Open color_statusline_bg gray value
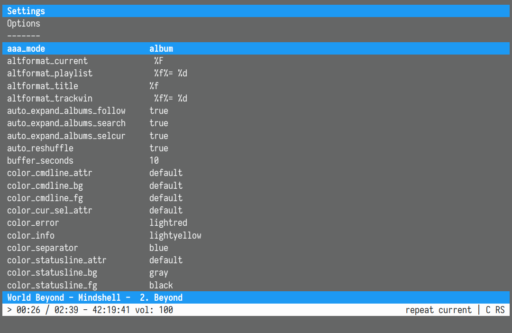The image size is (512, 333). coord(158,273)
